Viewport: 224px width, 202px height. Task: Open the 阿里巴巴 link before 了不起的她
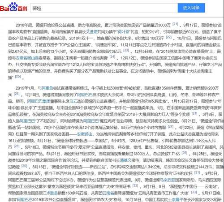pos(27,121)
